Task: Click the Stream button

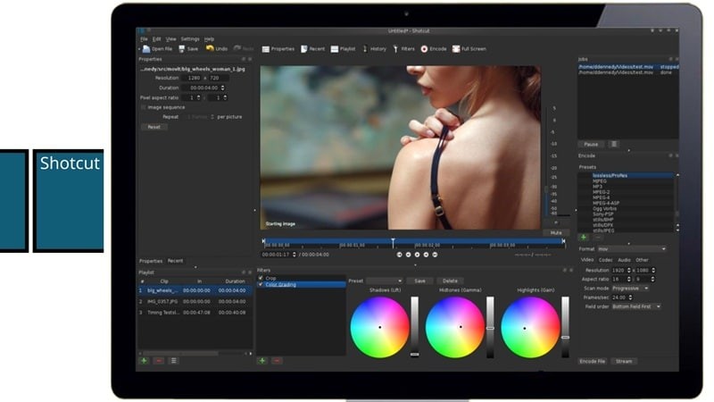Action: 624,361
